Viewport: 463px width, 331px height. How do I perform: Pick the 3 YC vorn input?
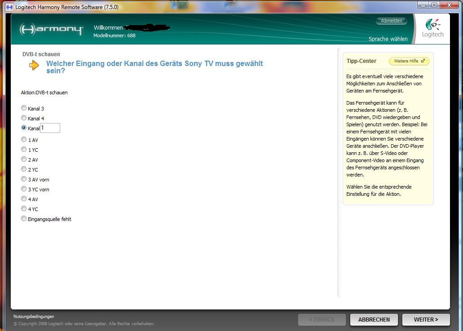point(24,189)
